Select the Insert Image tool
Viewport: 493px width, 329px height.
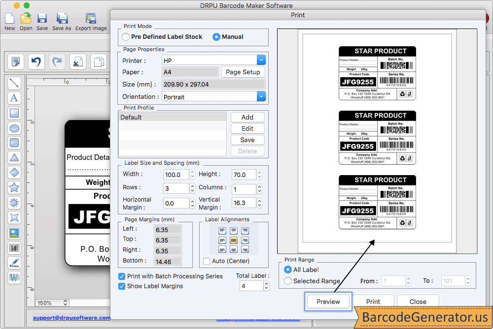(x=14, y=233)
